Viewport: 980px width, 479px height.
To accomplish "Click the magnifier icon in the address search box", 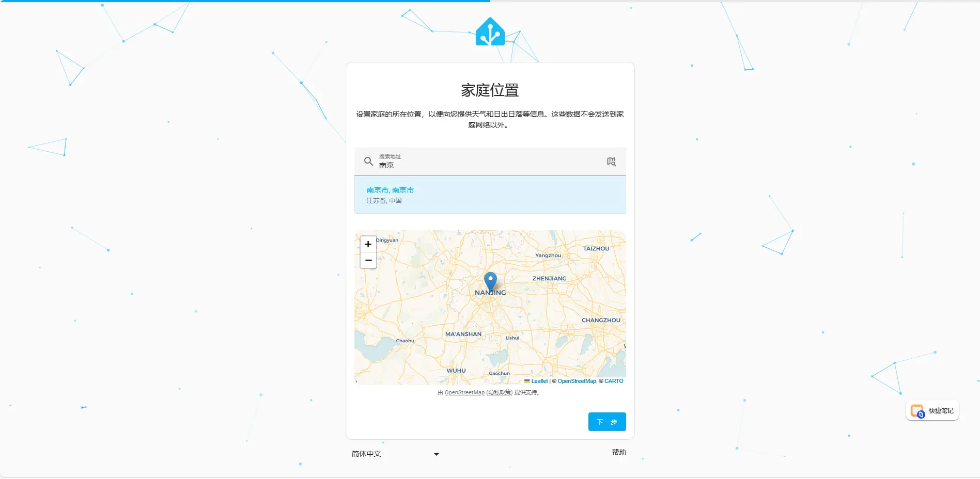I will click(x=368, y=162).
